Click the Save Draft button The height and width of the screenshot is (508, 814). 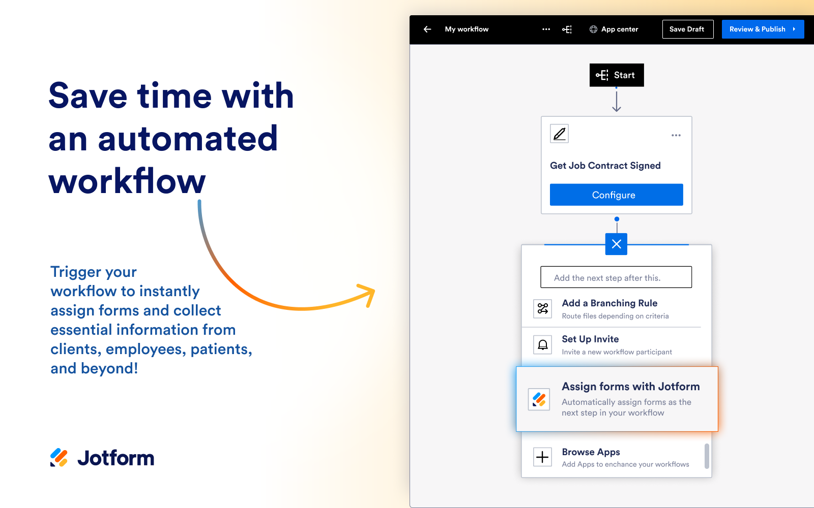687,29
